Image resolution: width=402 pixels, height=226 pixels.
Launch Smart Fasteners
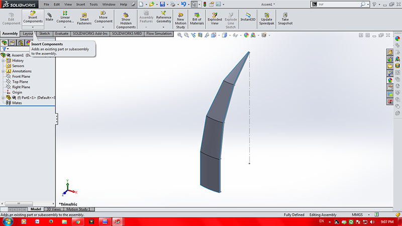(84, 19)
